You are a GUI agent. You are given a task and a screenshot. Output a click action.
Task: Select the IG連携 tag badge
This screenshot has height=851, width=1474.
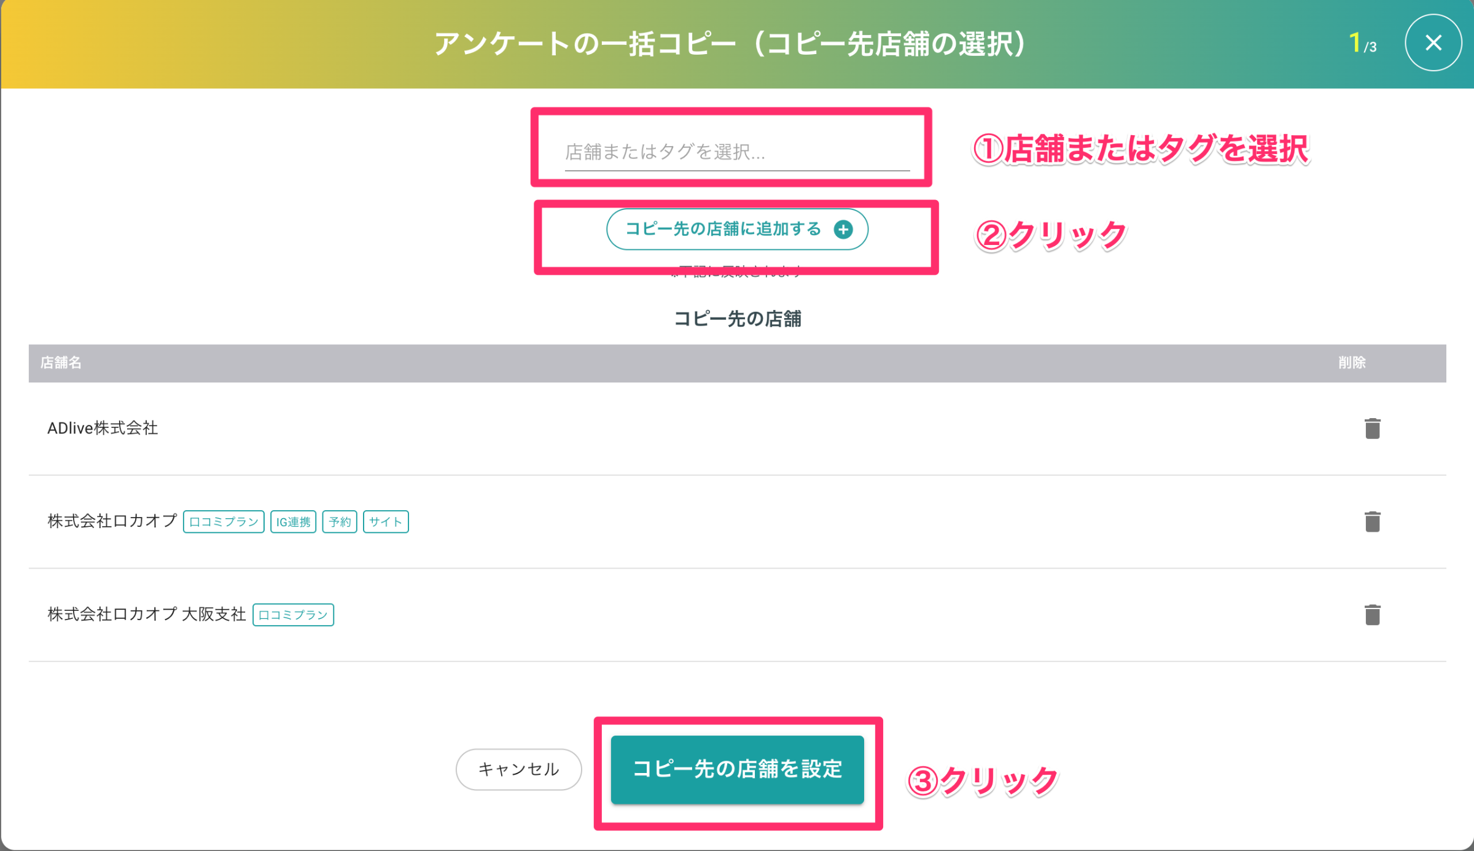pos(293,522)
